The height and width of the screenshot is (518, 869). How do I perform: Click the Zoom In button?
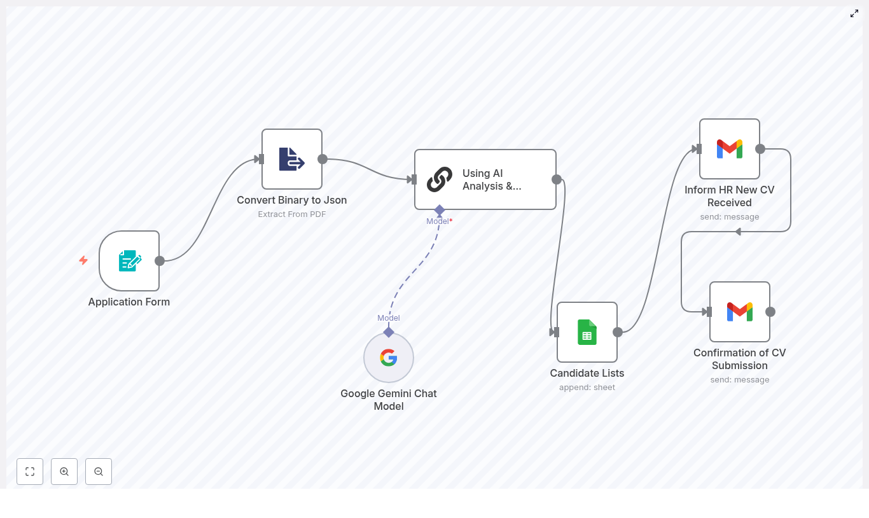tap(64, 472)
